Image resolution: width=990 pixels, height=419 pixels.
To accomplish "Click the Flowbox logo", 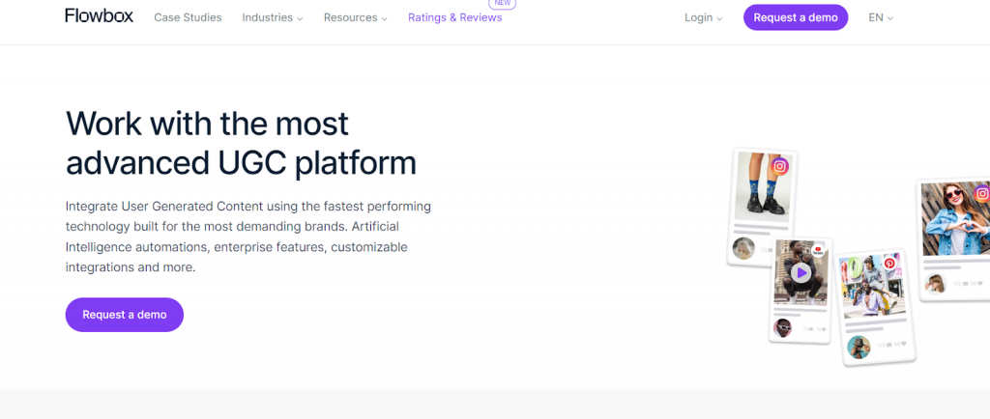I will pos(99,17).
